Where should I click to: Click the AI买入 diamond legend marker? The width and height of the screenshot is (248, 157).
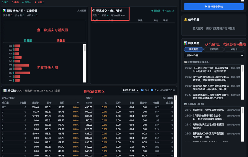point(27,2)
